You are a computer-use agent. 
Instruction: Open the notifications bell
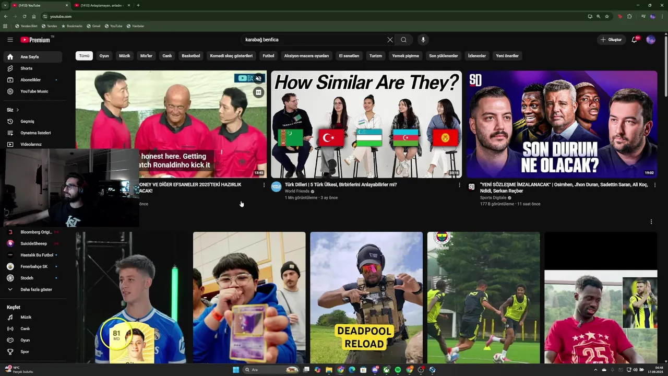click(635, 40)
